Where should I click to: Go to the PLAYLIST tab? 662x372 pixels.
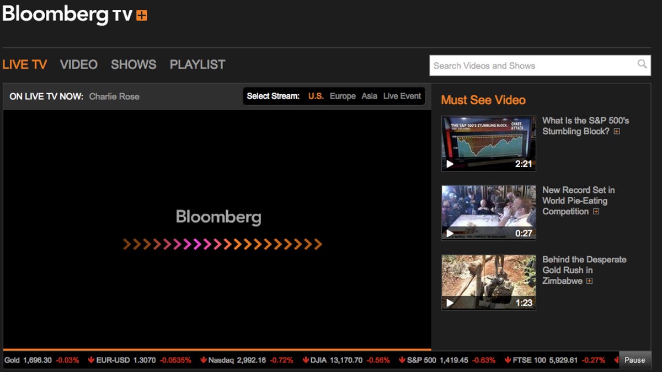coord(197,64)
